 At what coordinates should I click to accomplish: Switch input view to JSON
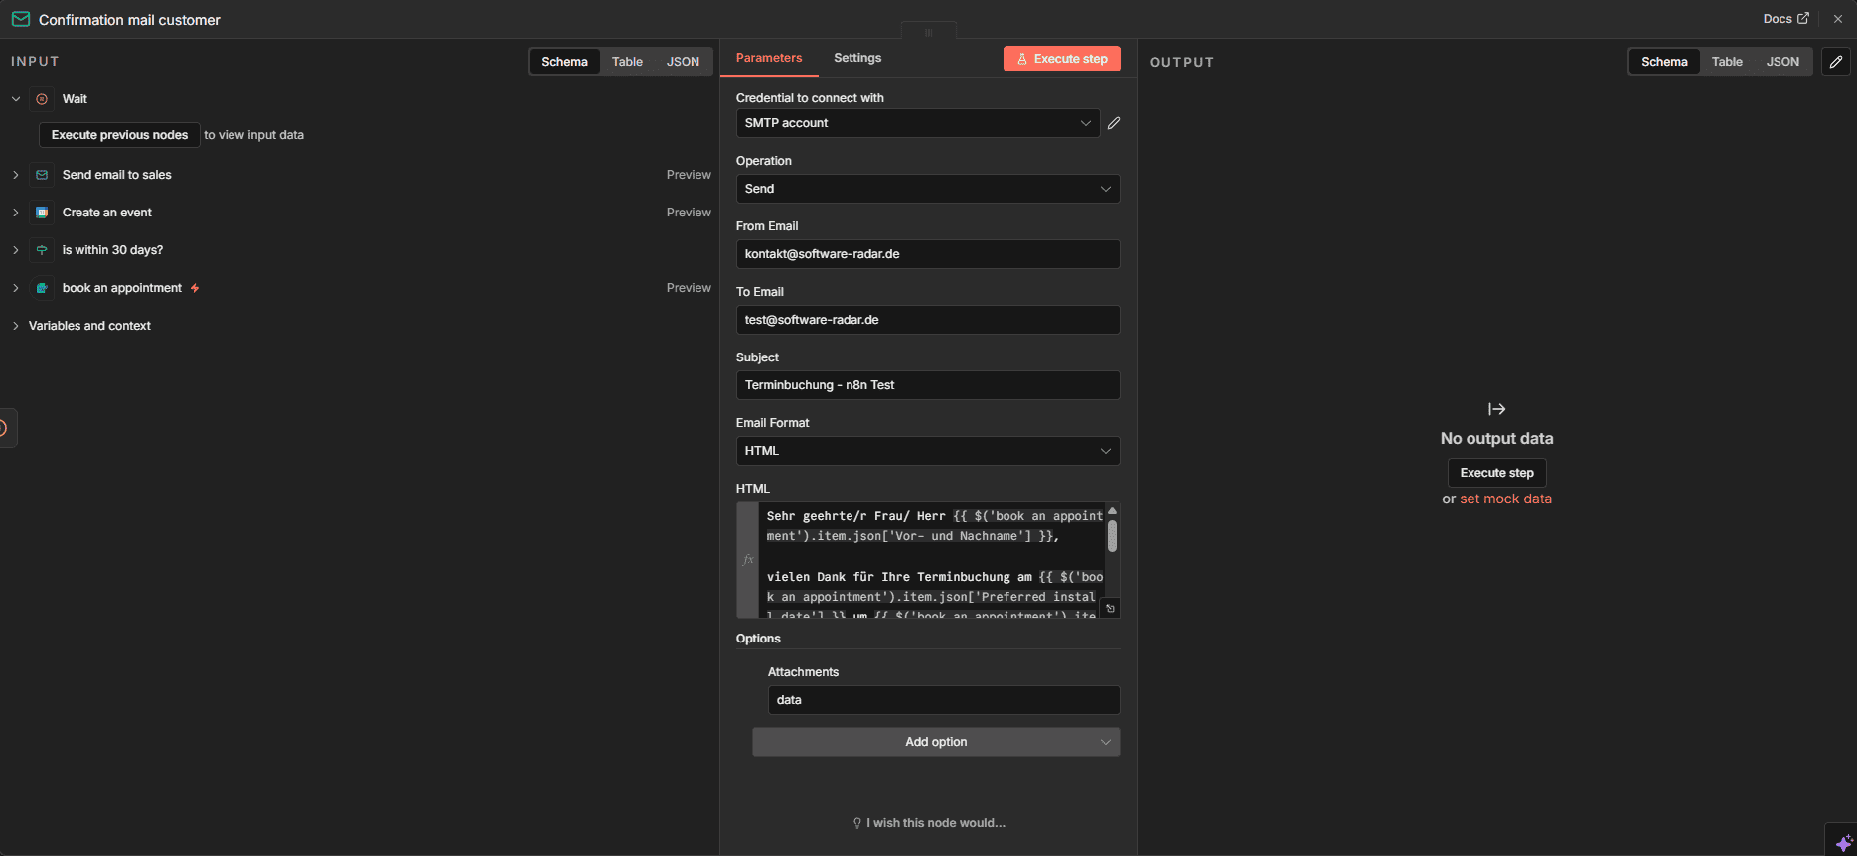(x=683, y=62)
